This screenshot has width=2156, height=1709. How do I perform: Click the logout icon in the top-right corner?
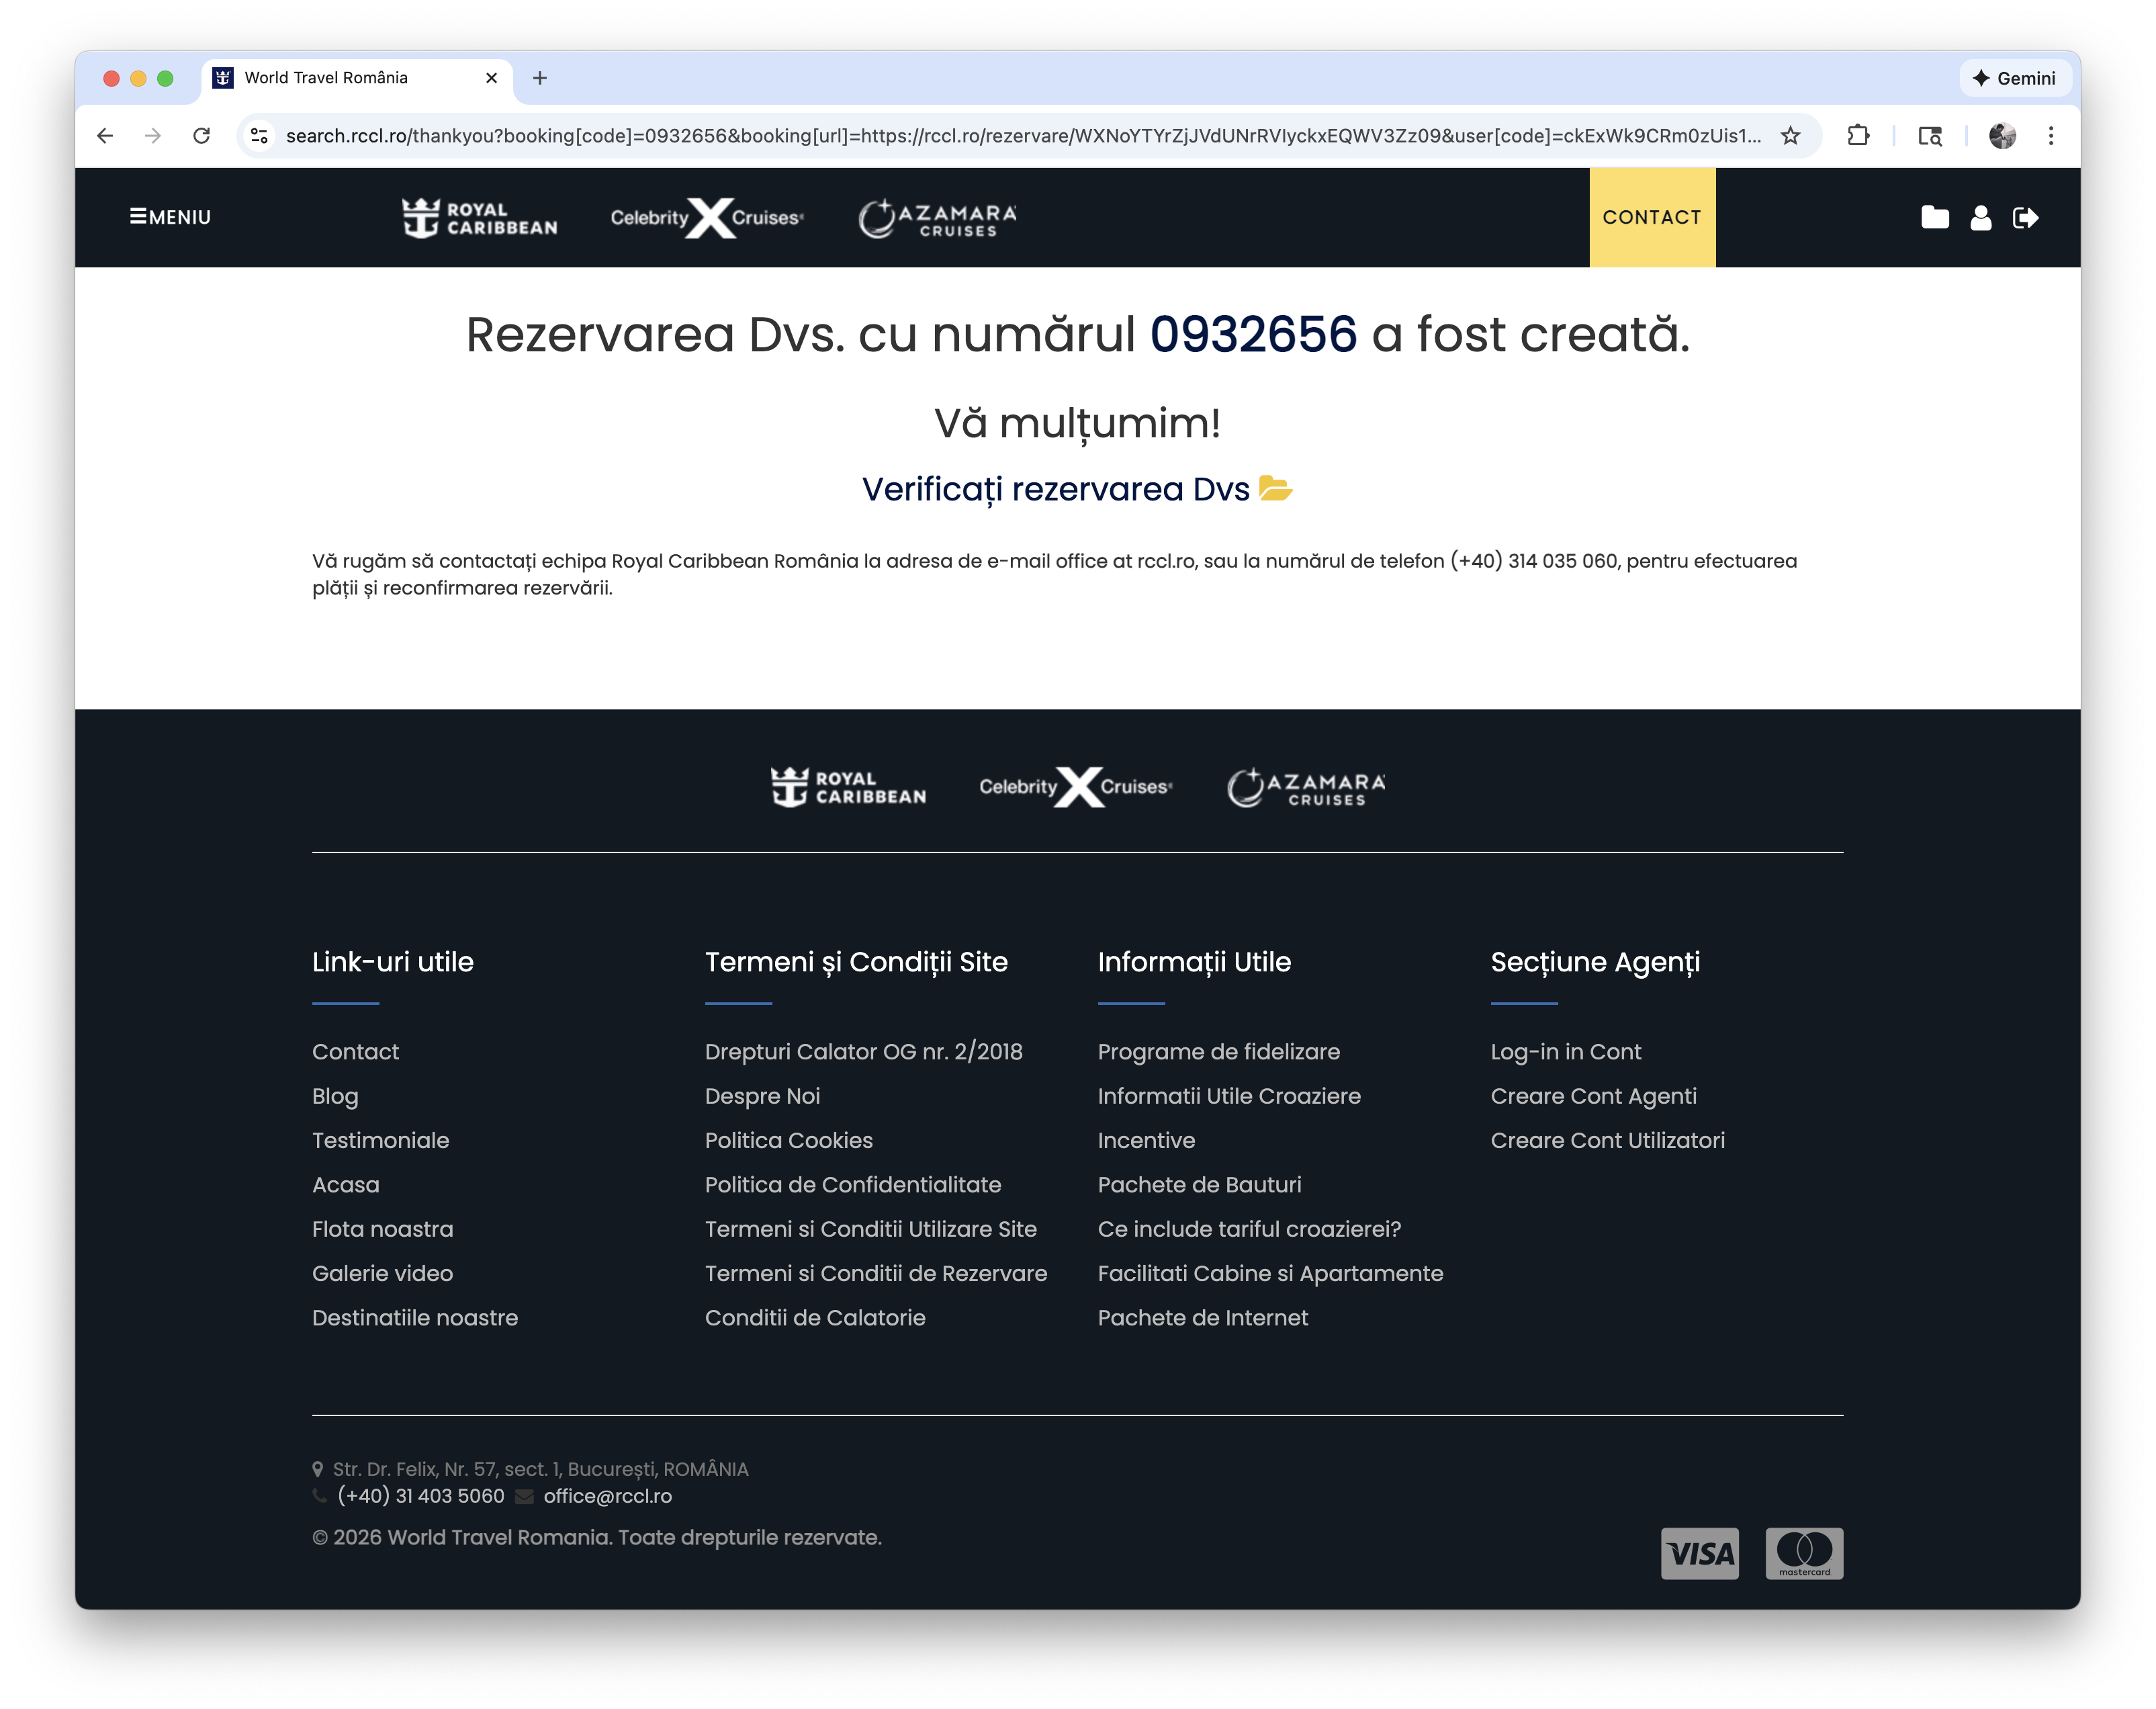pyautogui.click(x=2026, y=217)
